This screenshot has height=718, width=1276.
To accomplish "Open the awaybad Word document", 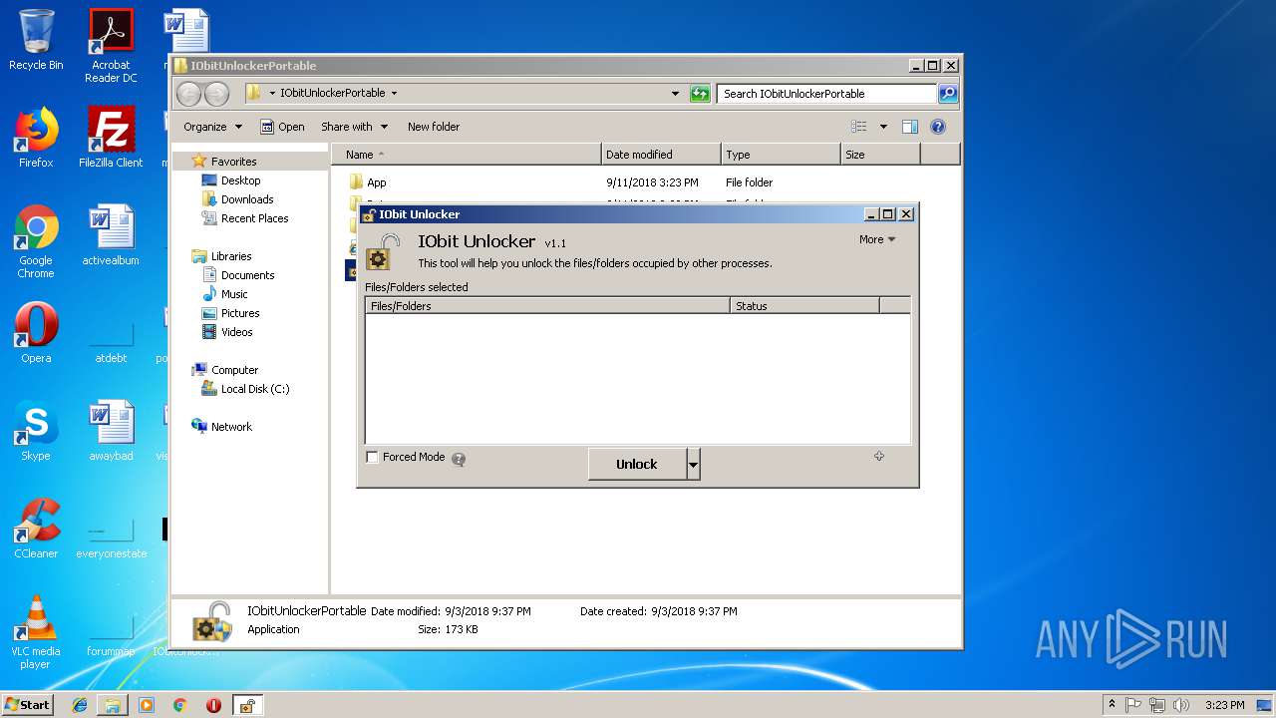I will [111, 431].
